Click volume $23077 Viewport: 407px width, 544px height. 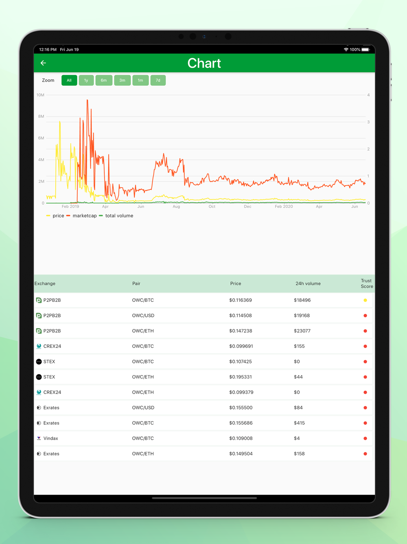tap(302, 331)
